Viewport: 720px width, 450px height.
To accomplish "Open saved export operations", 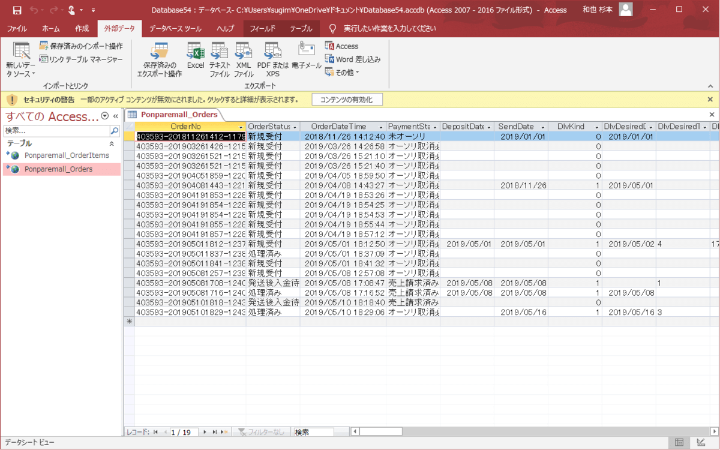I will [x=159, y=59].
